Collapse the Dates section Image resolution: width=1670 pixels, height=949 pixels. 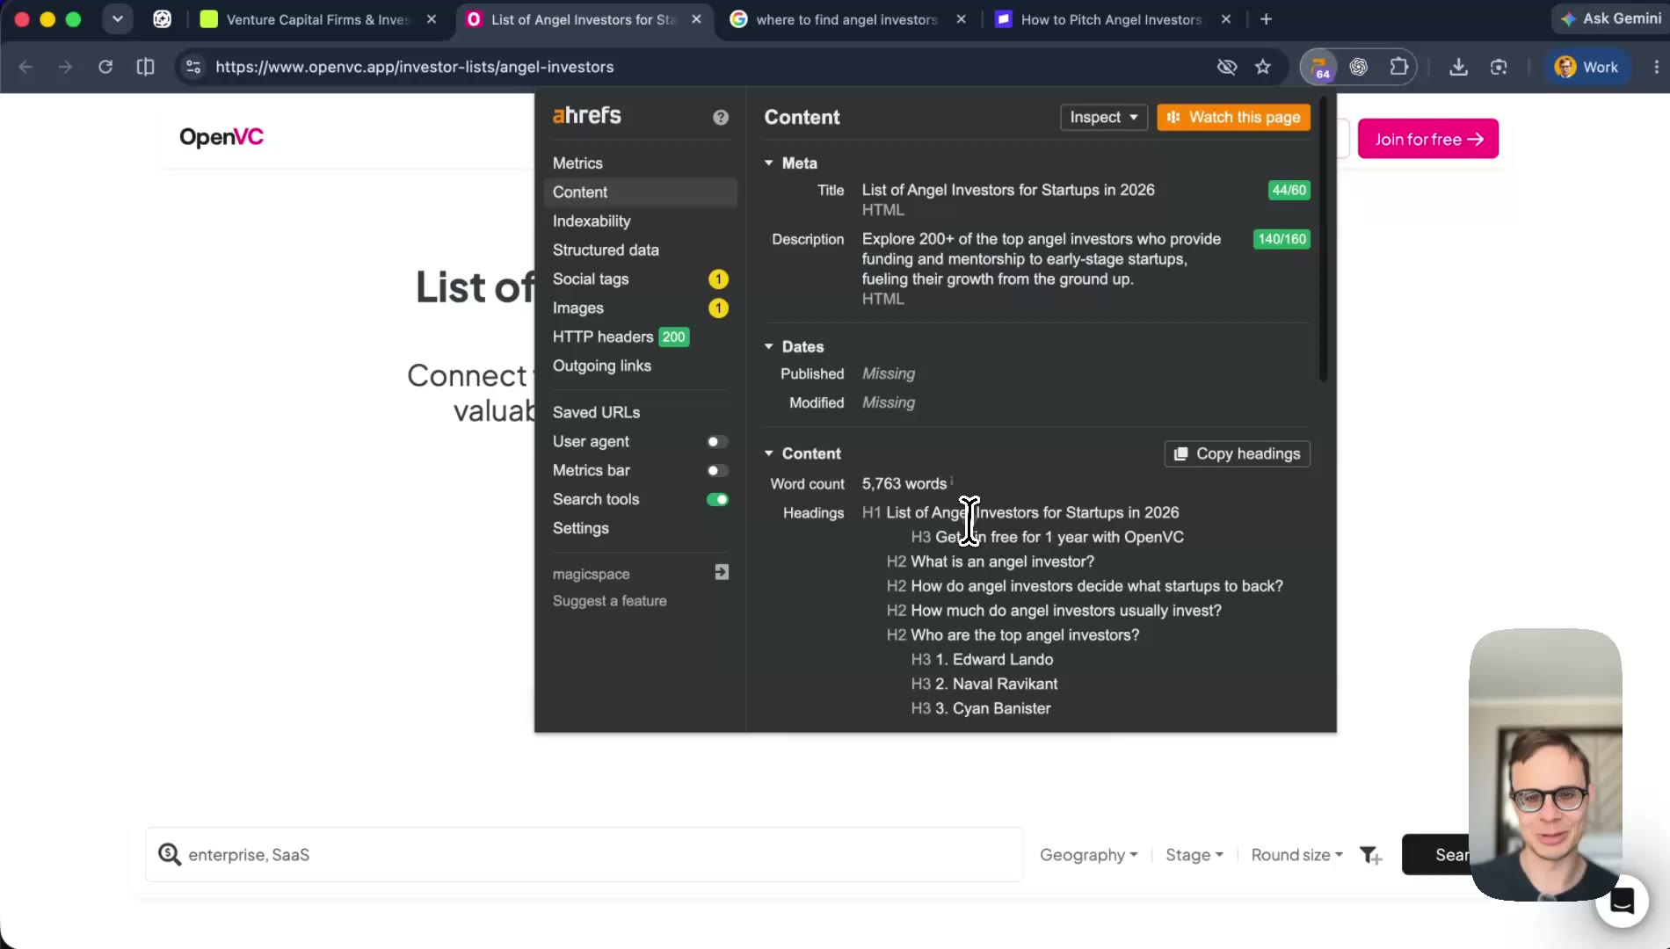click(769, 347)
